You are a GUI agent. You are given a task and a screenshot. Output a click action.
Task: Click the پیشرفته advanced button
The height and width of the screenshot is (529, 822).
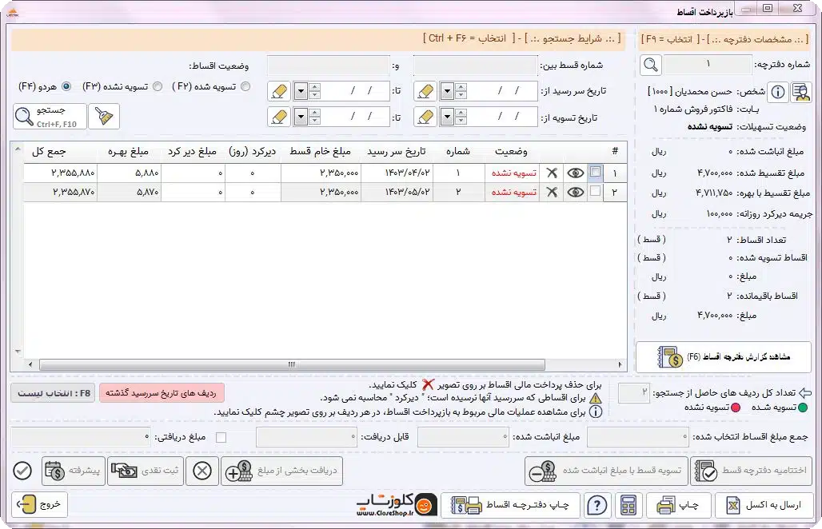(73, 471)
